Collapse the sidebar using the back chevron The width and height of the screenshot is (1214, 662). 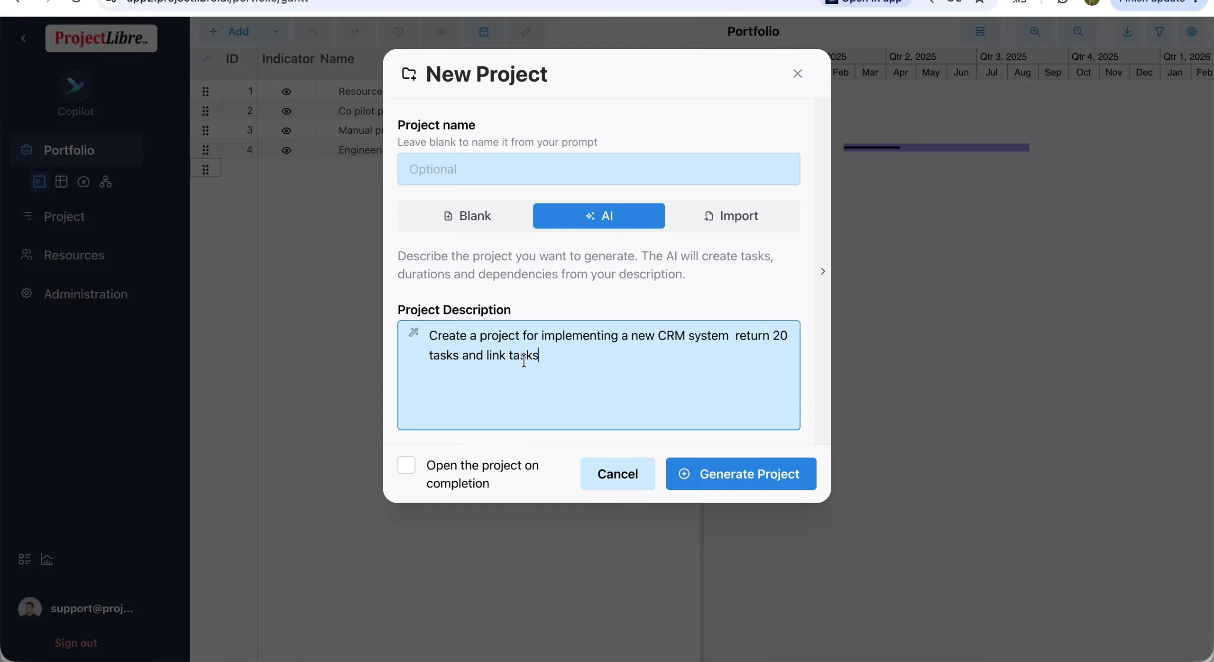(x=23, y=38)
